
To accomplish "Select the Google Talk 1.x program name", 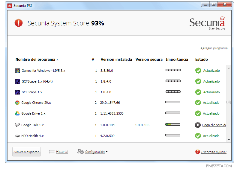I will [32, 125].
